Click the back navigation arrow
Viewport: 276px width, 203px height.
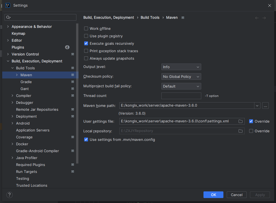tap(257, 18)
